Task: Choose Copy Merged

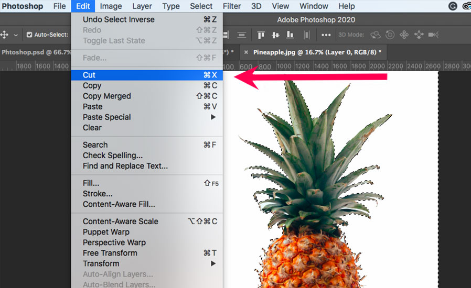Action: coord(147,96)
